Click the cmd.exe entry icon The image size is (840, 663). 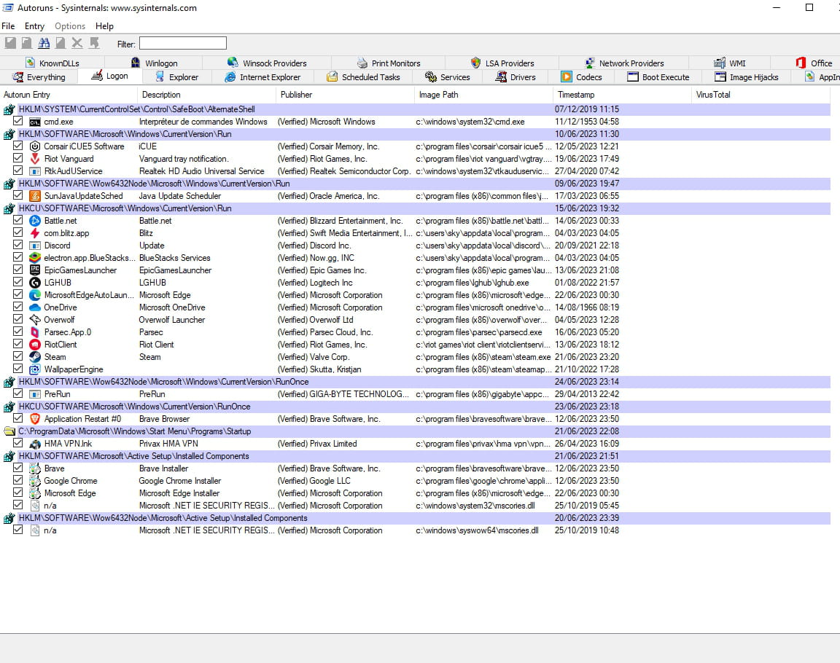(35, 122)
